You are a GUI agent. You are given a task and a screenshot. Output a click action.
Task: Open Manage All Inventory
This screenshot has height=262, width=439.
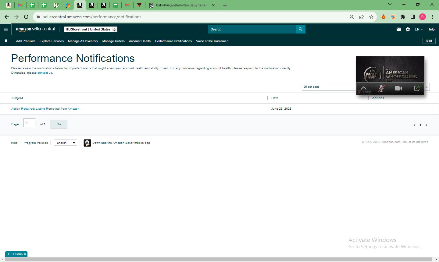[x=83, y=41]
